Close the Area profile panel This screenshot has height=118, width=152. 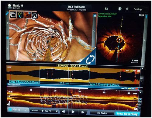[x=142, y=68]
